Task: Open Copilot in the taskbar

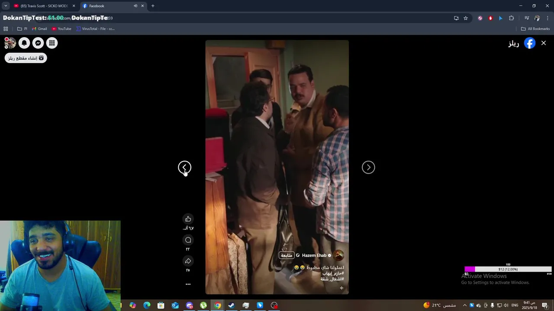Action: tap(133, 305)
